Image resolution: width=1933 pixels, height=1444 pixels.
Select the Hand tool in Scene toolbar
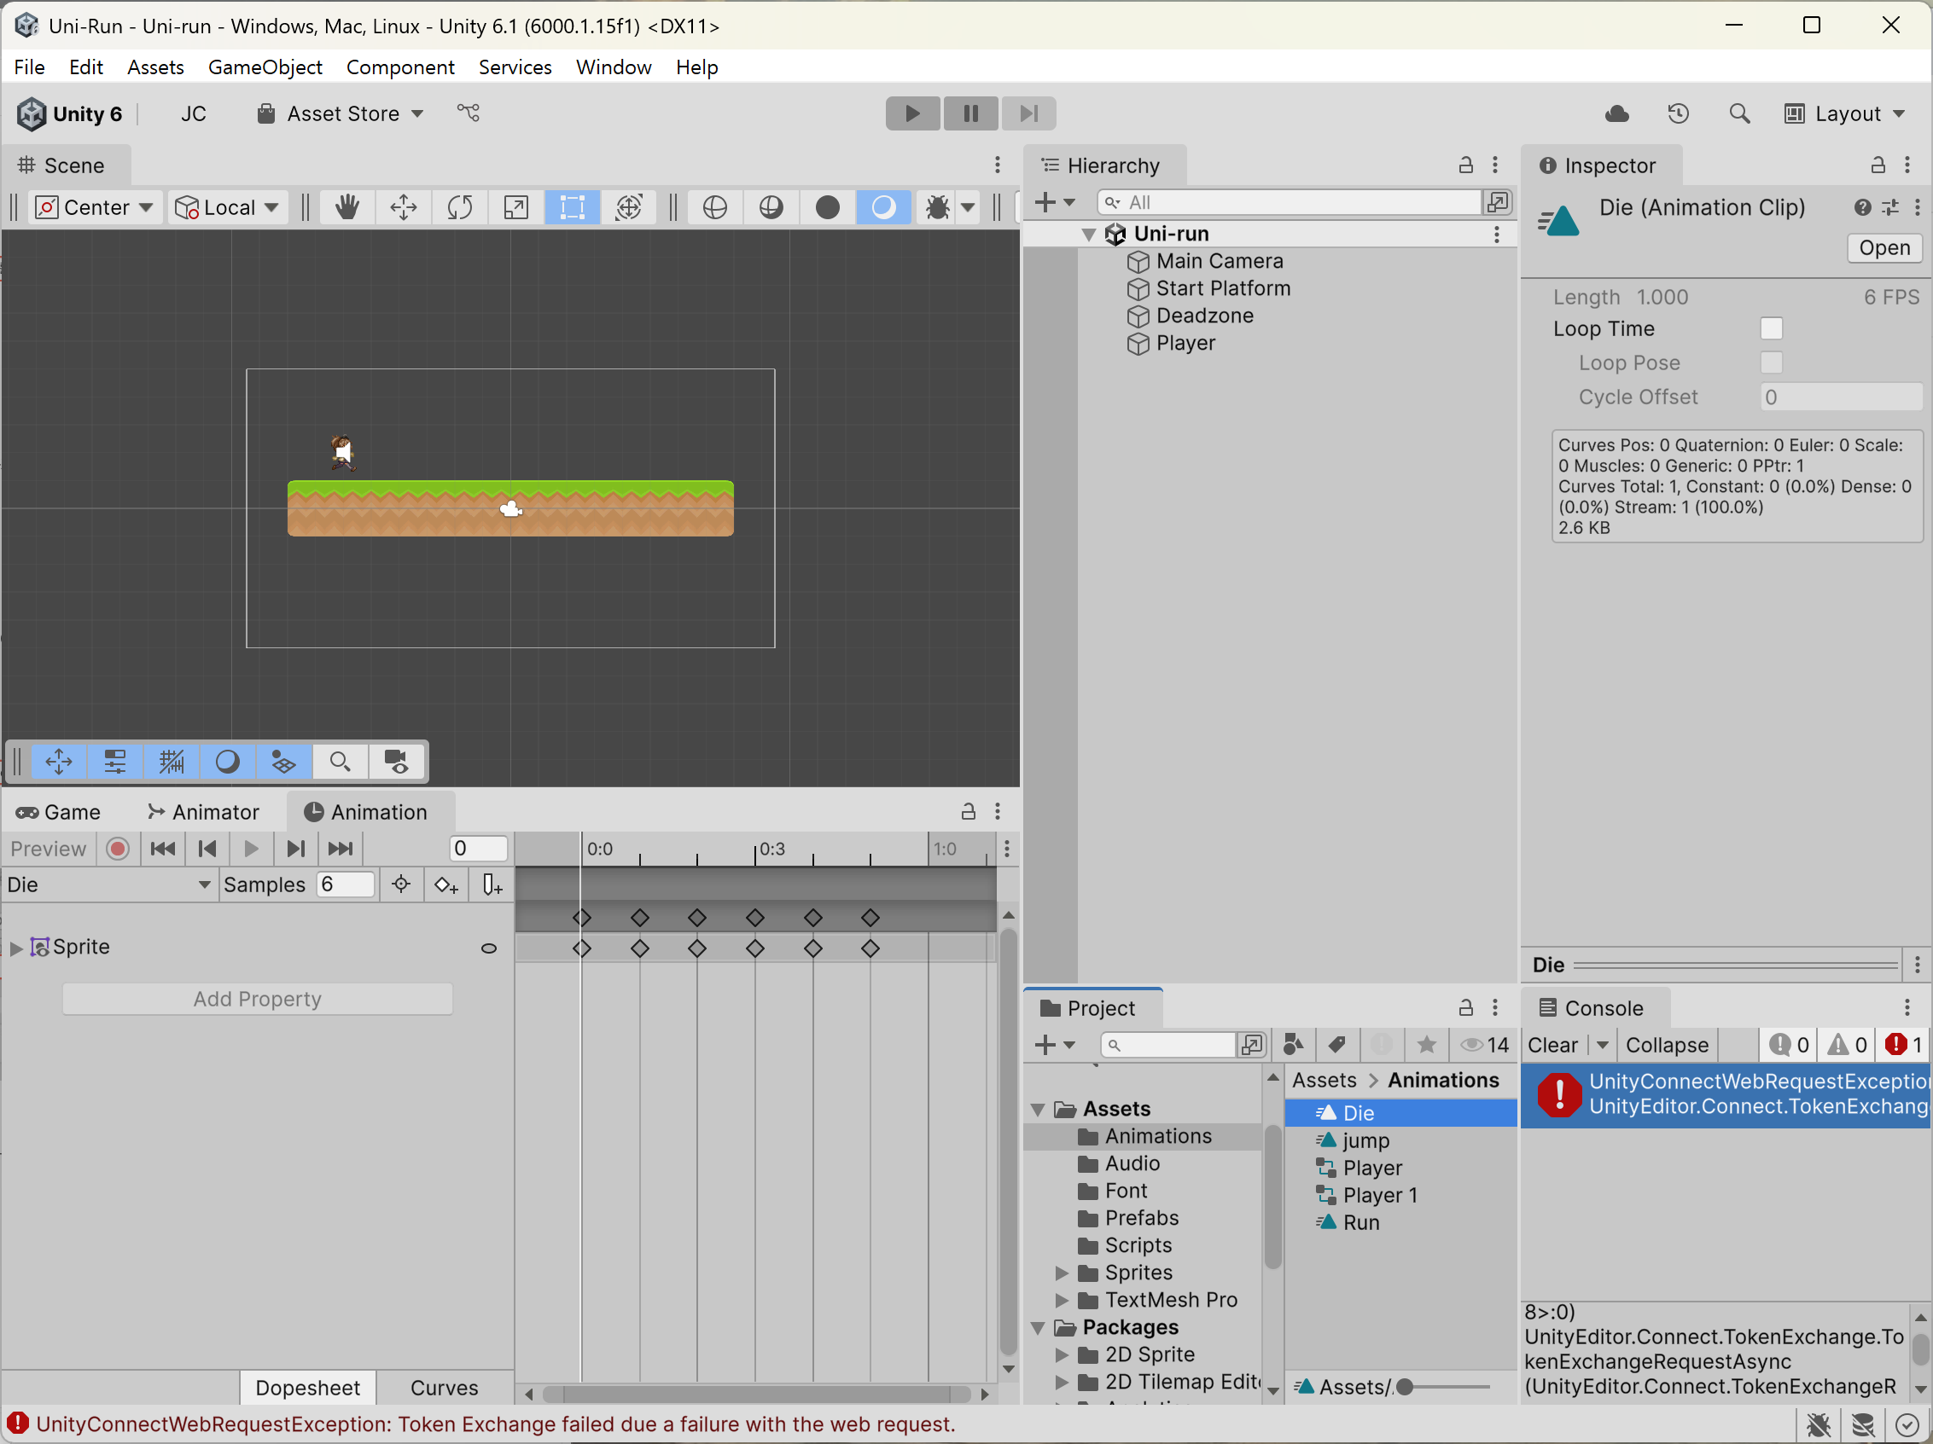click(347, 207)
